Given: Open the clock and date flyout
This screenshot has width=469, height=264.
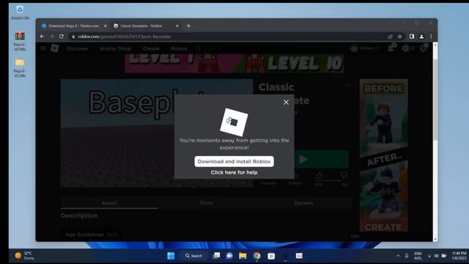Looking at the screenshot, I should [459, 256].
